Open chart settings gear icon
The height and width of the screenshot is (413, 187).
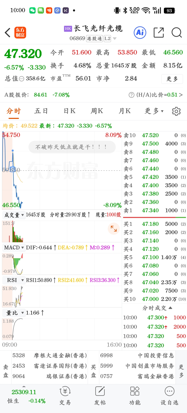(x=176, y=111)
